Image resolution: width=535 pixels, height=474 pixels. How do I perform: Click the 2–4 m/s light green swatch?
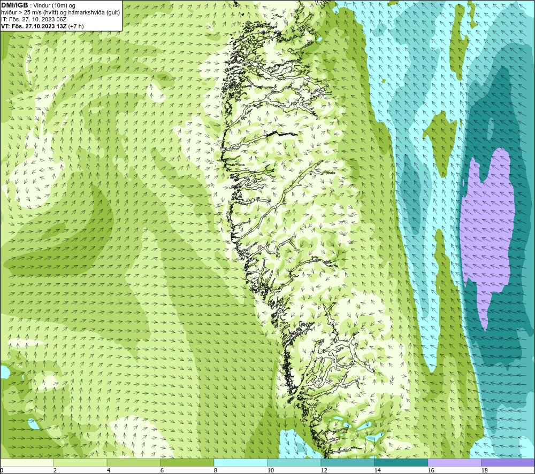[80, 462]
